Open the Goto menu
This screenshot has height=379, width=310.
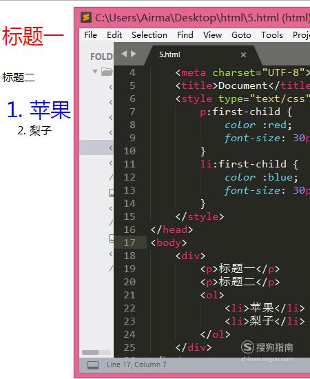coord(241,35)
